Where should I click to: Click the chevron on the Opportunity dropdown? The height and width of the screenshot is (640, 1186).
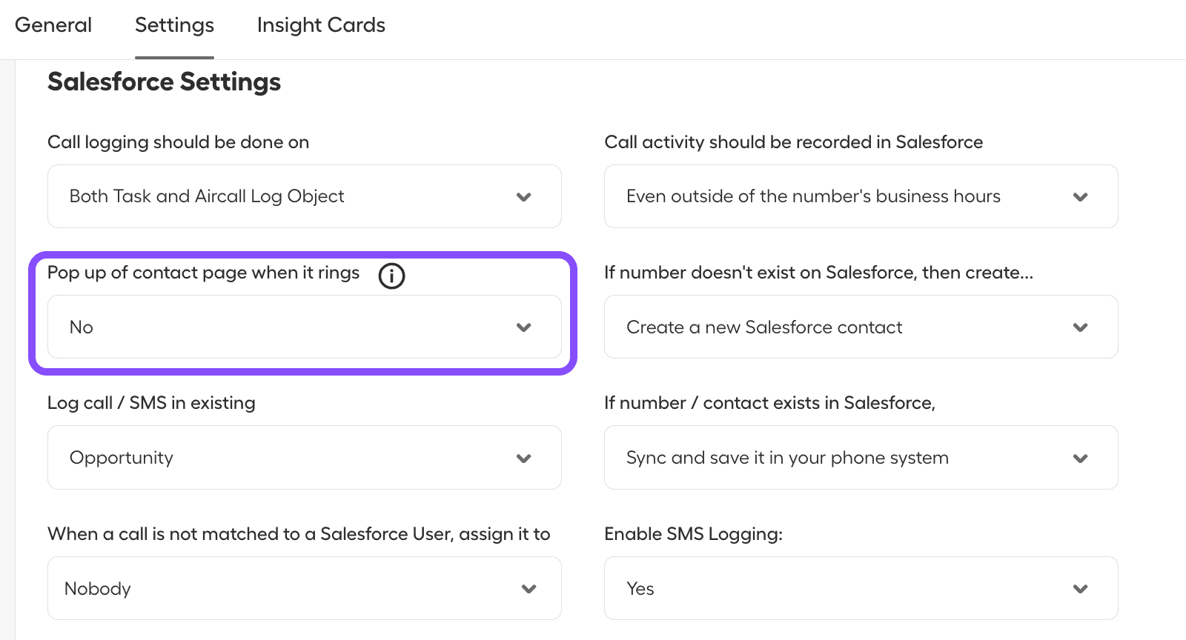click(523, 458)
